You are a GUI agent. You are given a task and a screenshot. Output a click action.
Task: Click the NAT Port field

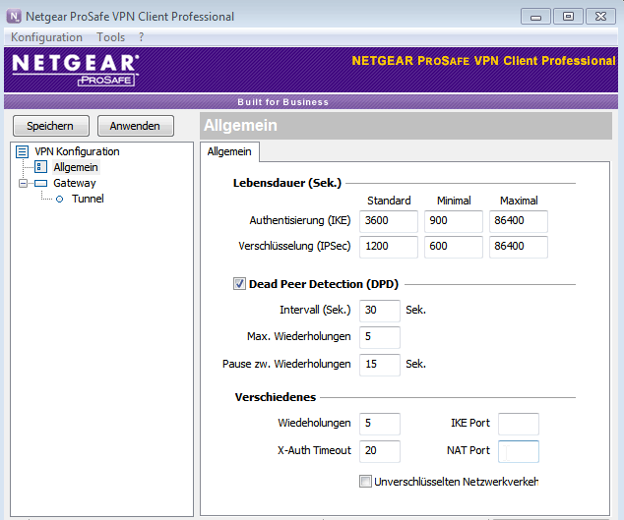(x=519, y=451)
